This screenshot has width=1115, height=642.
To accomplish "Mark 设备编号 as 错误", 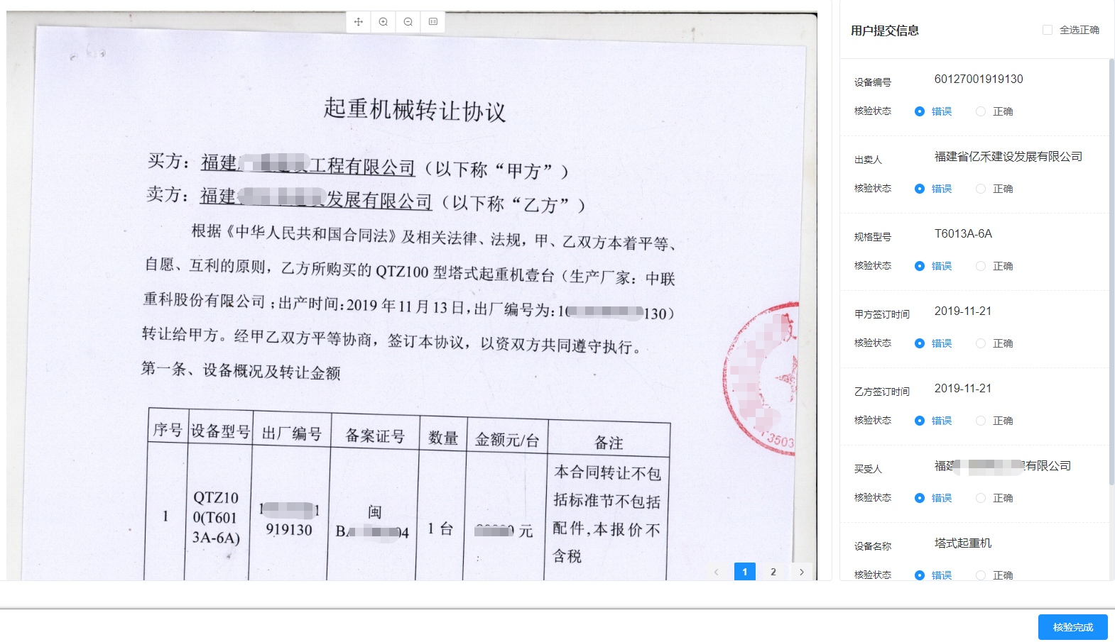I will click(920, 111).
